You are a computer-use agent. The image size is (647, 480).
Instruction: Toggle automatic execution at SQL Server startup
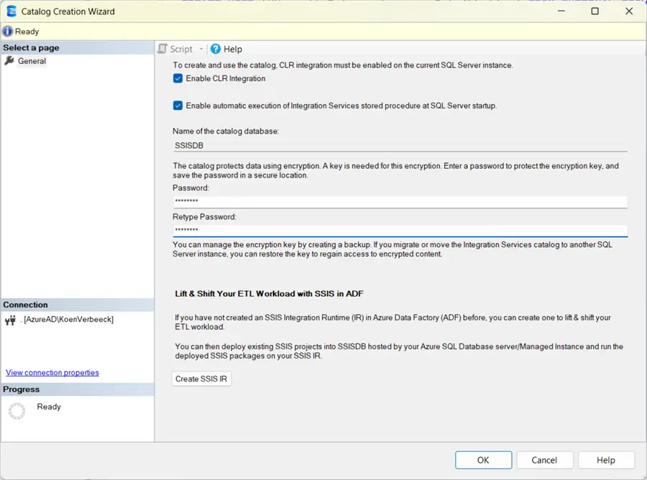tap(178, 106)
